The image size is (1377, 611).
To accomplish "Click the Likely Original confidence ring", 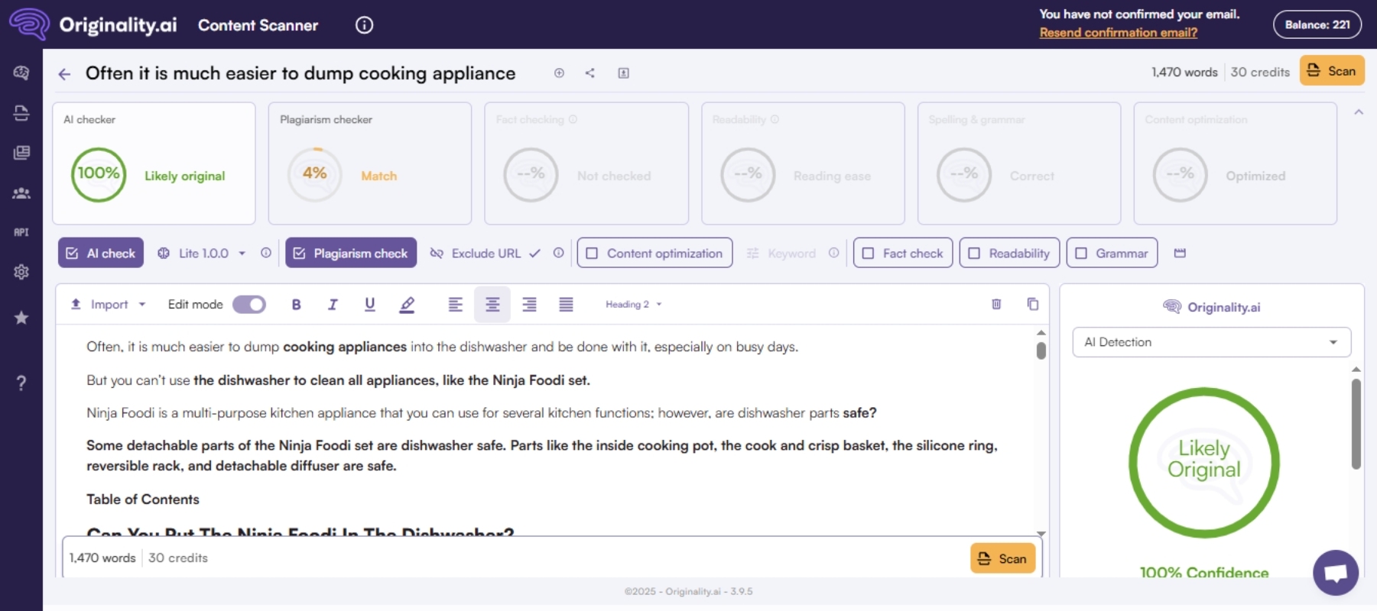I will click(x=1203, y=463).
